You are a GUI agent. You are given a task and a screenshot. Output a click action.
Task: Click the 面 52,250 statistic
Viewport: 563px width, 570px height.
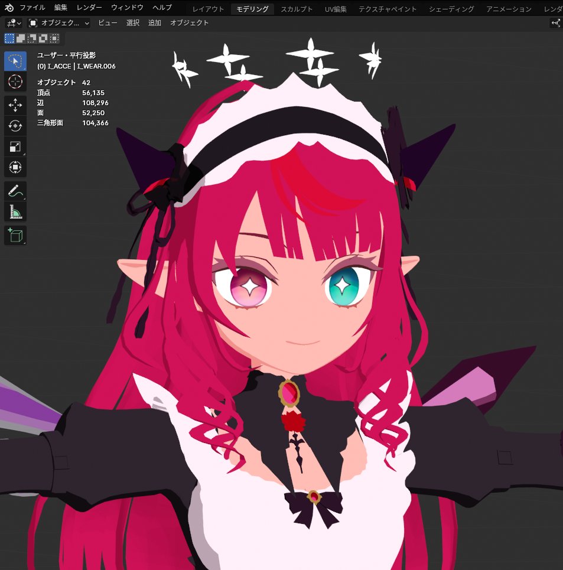tap(71, 113)
